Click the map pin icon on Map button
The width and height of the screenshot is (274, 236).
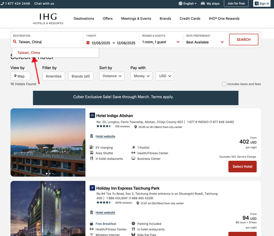tap(15, 76)
